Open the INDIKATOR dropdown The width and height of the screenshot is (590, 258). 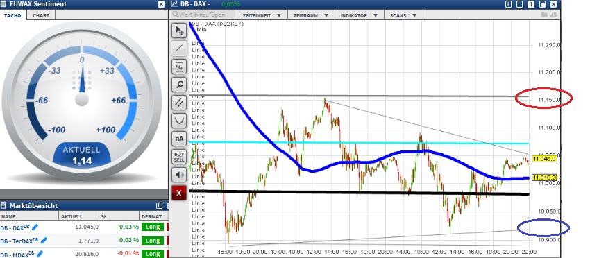(359, 15)
